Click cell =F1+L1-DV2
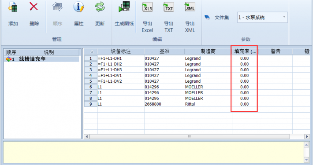The width and height of the screenshot is (313, 165). tap(121, 81)
